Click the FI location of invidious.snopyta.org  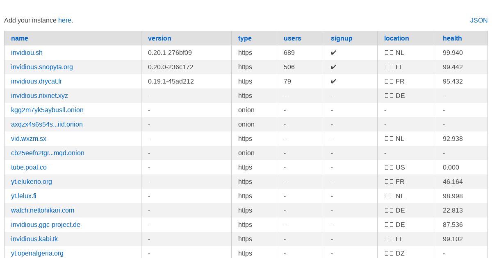pyautogui.click(x=393, y=67)
